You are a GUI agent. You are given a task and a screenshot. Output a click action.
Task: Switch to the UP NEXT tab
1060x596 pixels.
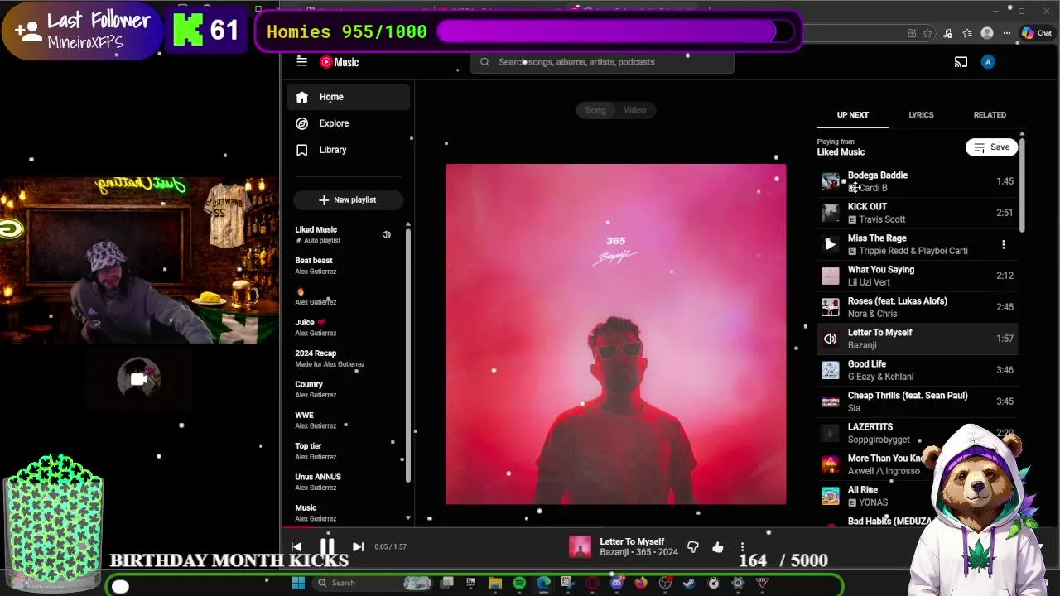pos(852,115)
